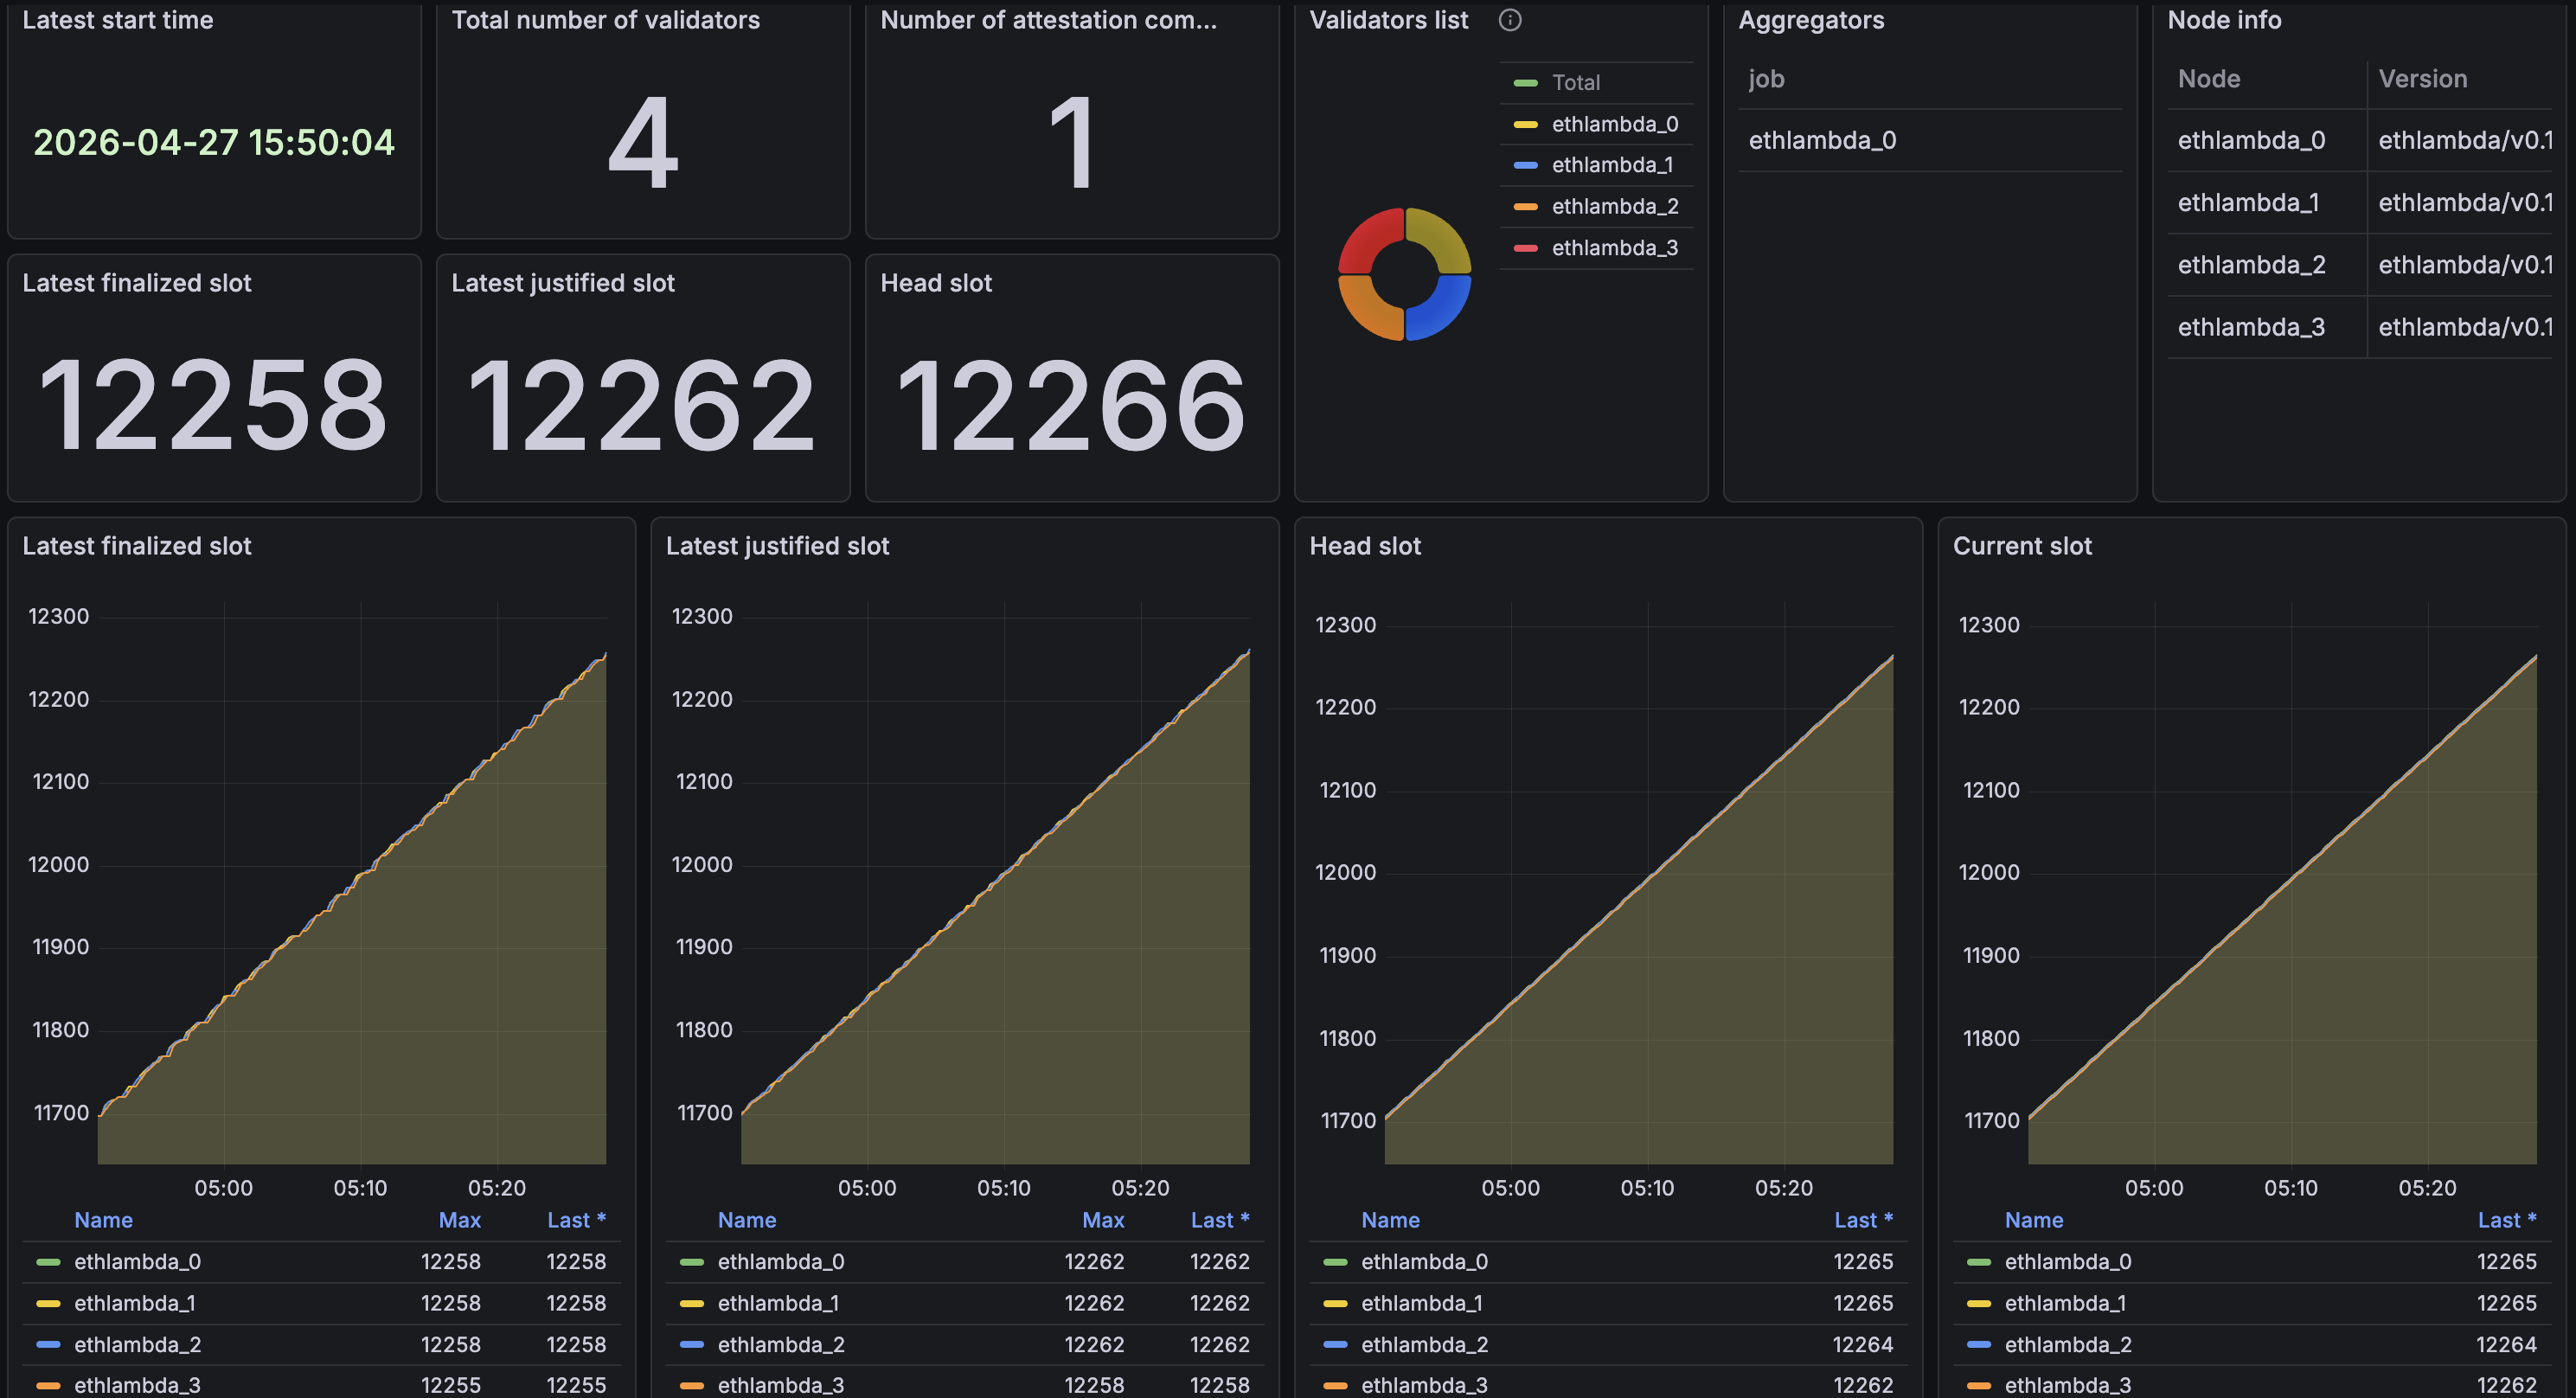This screenshot has height=1398, width=2576.
Task: Open the Head slot graph panel title menu
Action: [x=1365, y=546]
